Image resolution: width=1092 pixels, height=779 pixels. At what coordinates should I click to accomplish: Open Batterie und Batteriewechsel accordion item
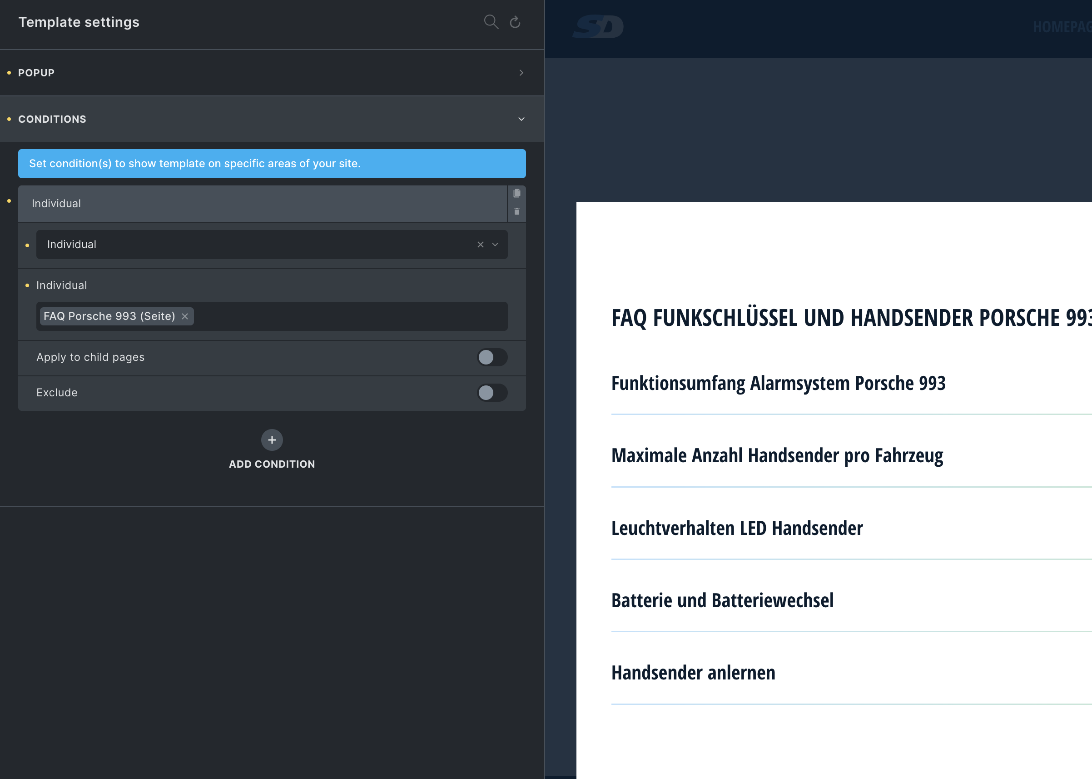pos(722,600)
